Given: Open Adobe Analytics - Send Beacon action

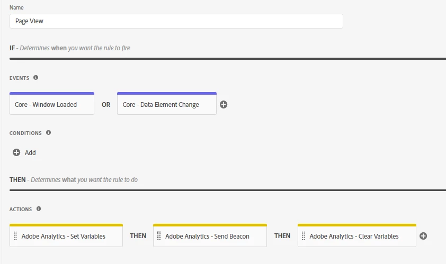Looking at the screenshot, I should click(210, 235).
